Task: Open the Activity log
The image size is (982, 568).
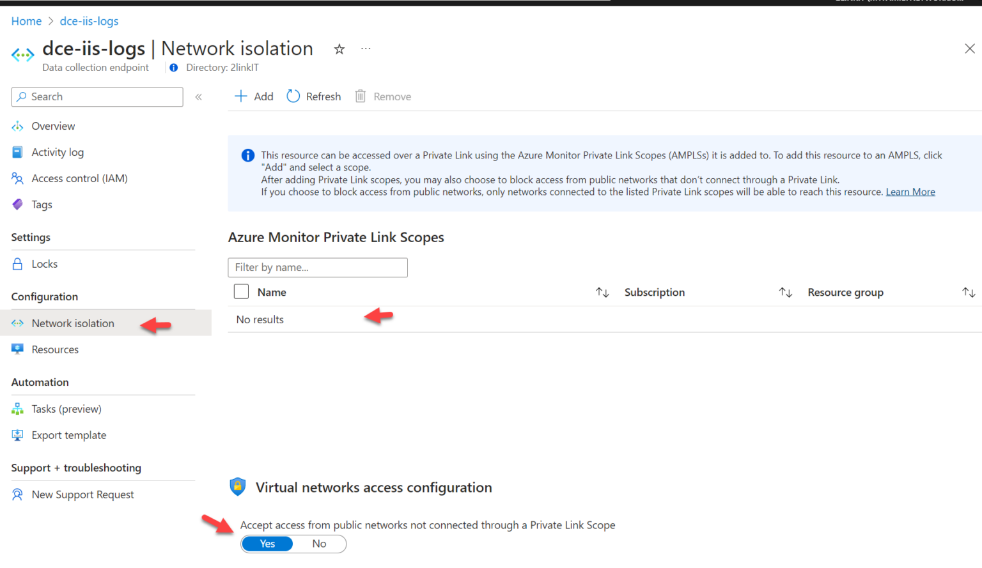Action: pyautogui.click(x=58, y=152)
